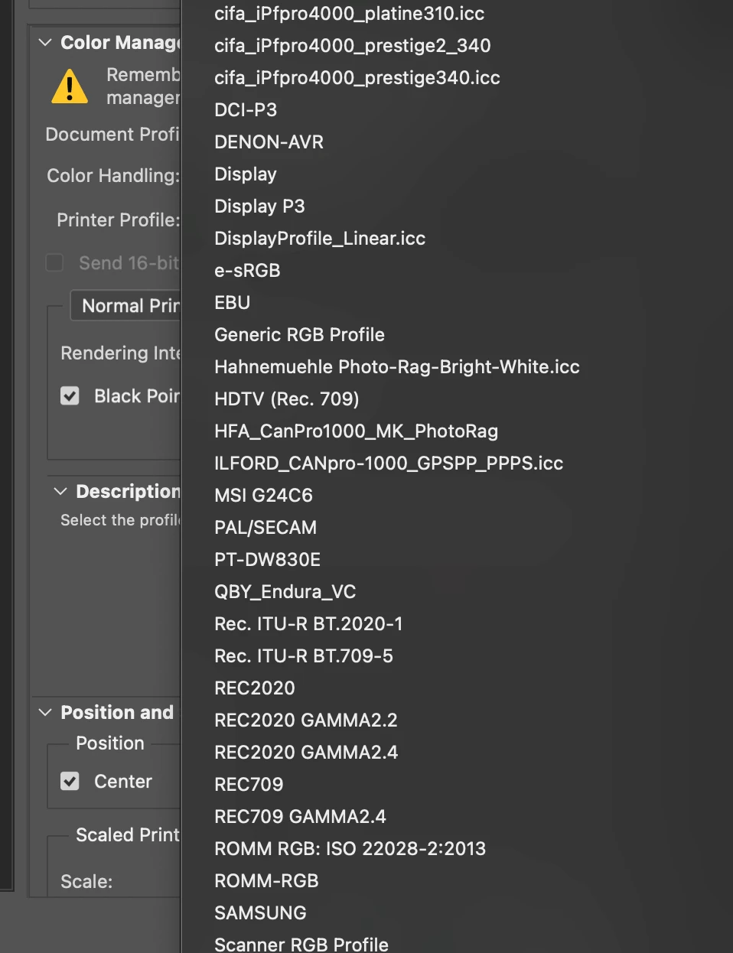
Task: Pick HDTV (Rec. 709) profile
Action: pos(286,399)
